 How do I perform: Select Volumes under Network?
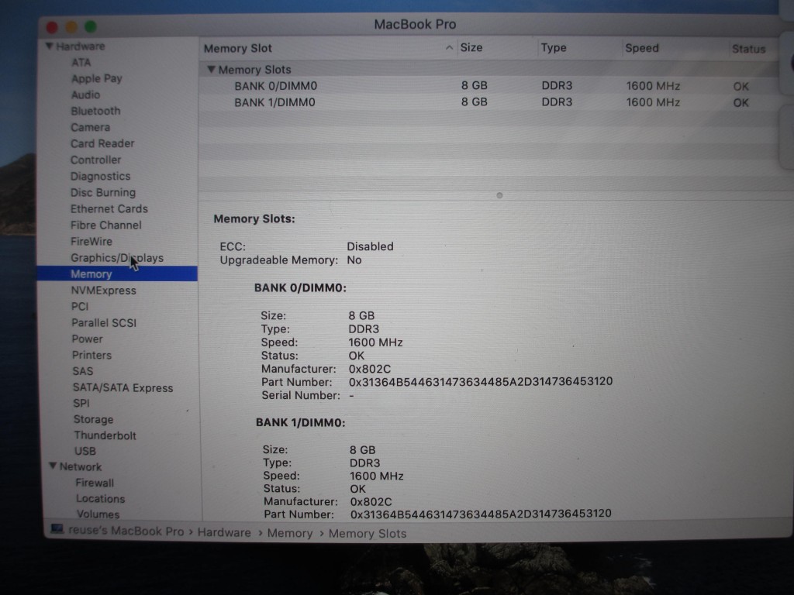(x=98, y=514)
